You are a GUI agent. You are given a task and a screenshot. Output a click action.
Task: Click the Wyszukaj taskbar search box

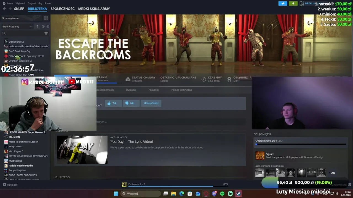141,194
